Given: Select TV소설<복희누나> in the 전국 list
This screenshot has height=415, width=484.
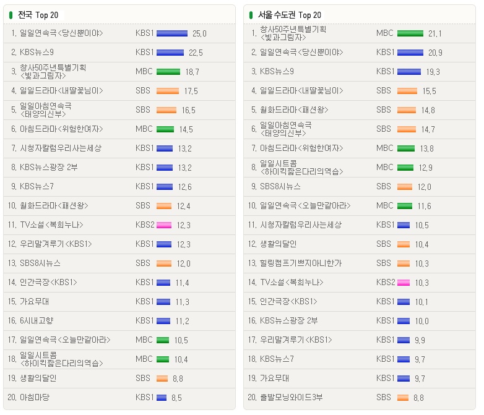Looking at the screenshot, I should [51, 225].
